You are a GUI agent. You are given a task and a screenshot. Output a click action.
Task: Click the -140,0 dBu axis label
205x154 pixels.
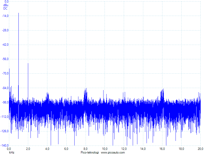(5, 146)
